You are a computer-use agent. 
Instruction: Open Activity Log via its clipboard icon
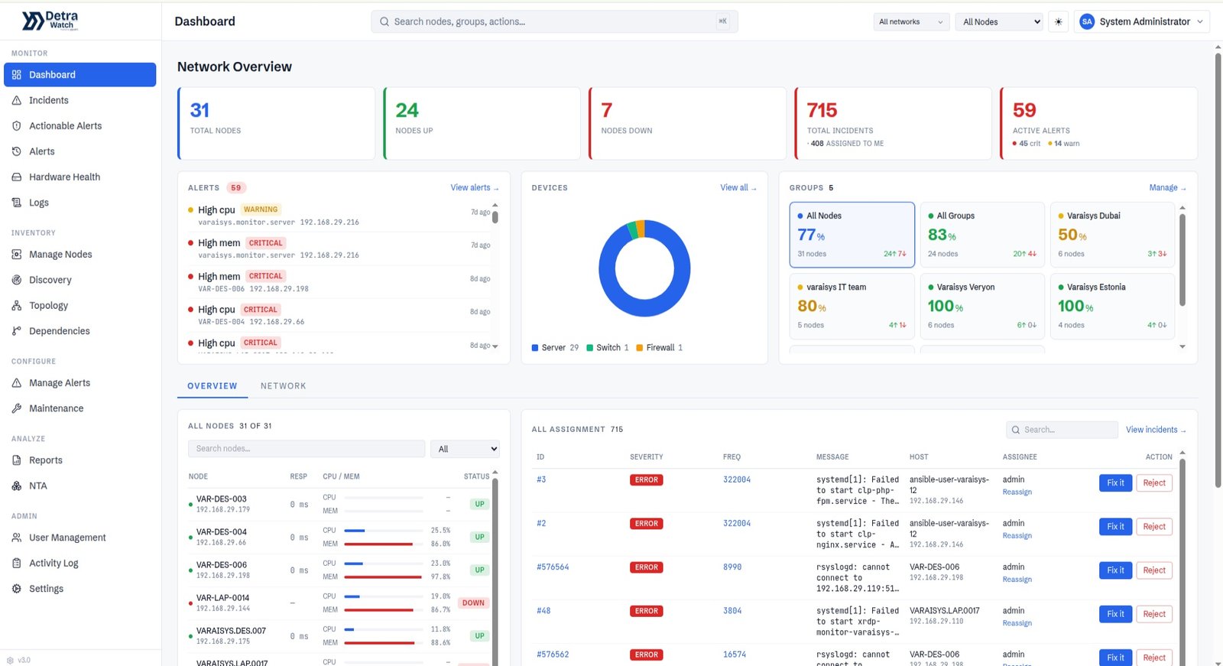[x=17, y=563]
